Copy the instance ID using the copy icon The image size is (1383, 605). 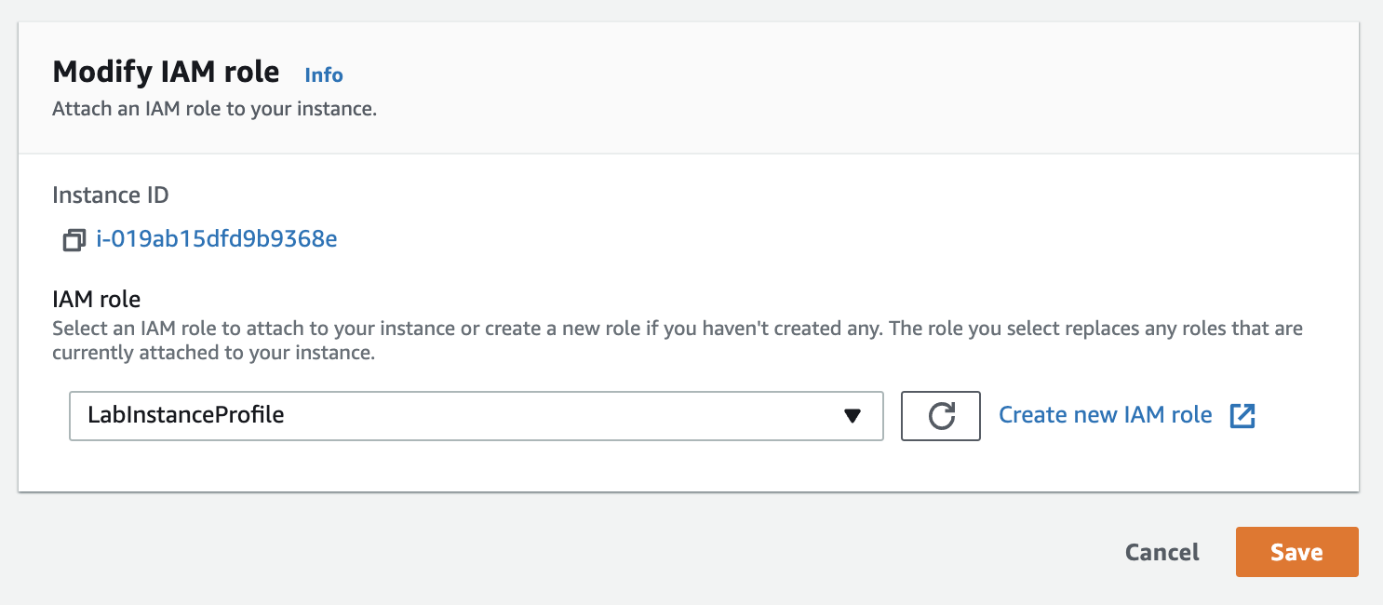coord(74,240)
